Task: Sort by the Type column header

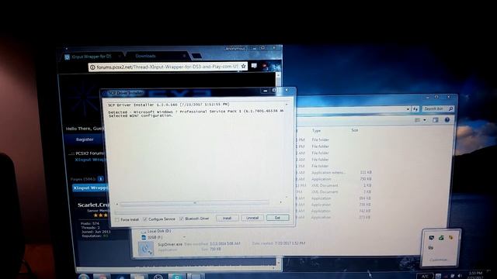Action: [316, 131]
